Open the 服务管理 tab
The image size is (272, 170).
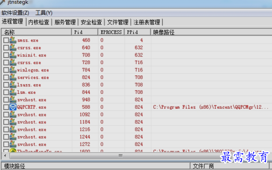pos(65,22)
